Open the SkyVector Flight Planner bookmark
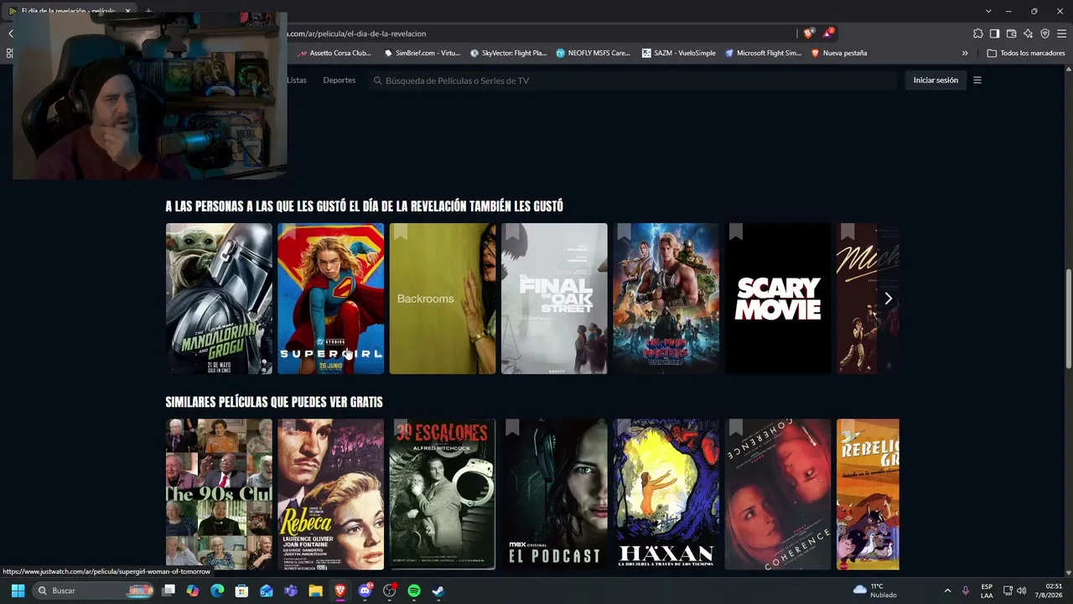 [508, 53]
